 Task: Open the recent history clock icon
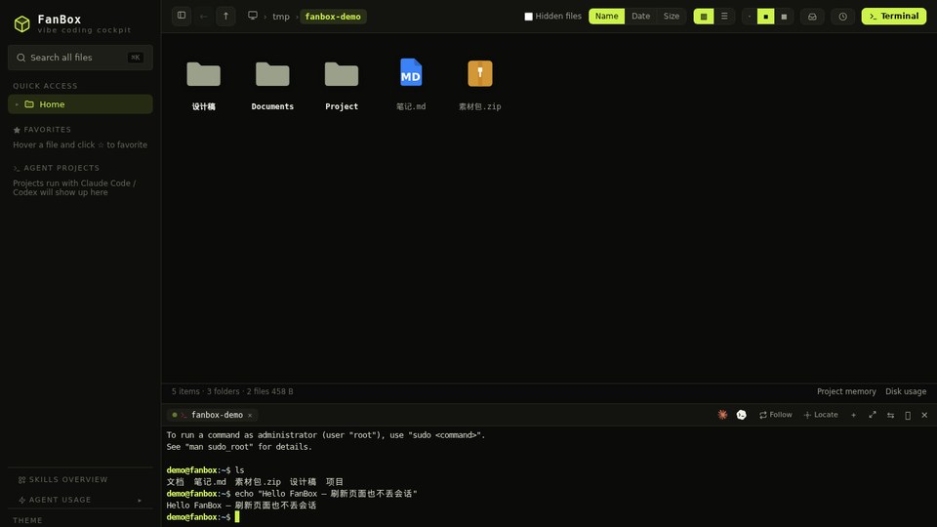(x=842, y=17)
